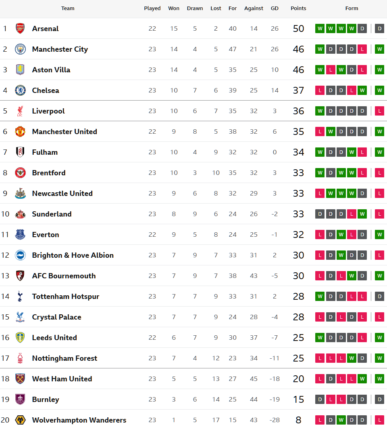The image size is (387, 427).
Task: Click the Wolverhampton Wanderers wolf badge
Action: pyautogui.click(x=20, y=420)
